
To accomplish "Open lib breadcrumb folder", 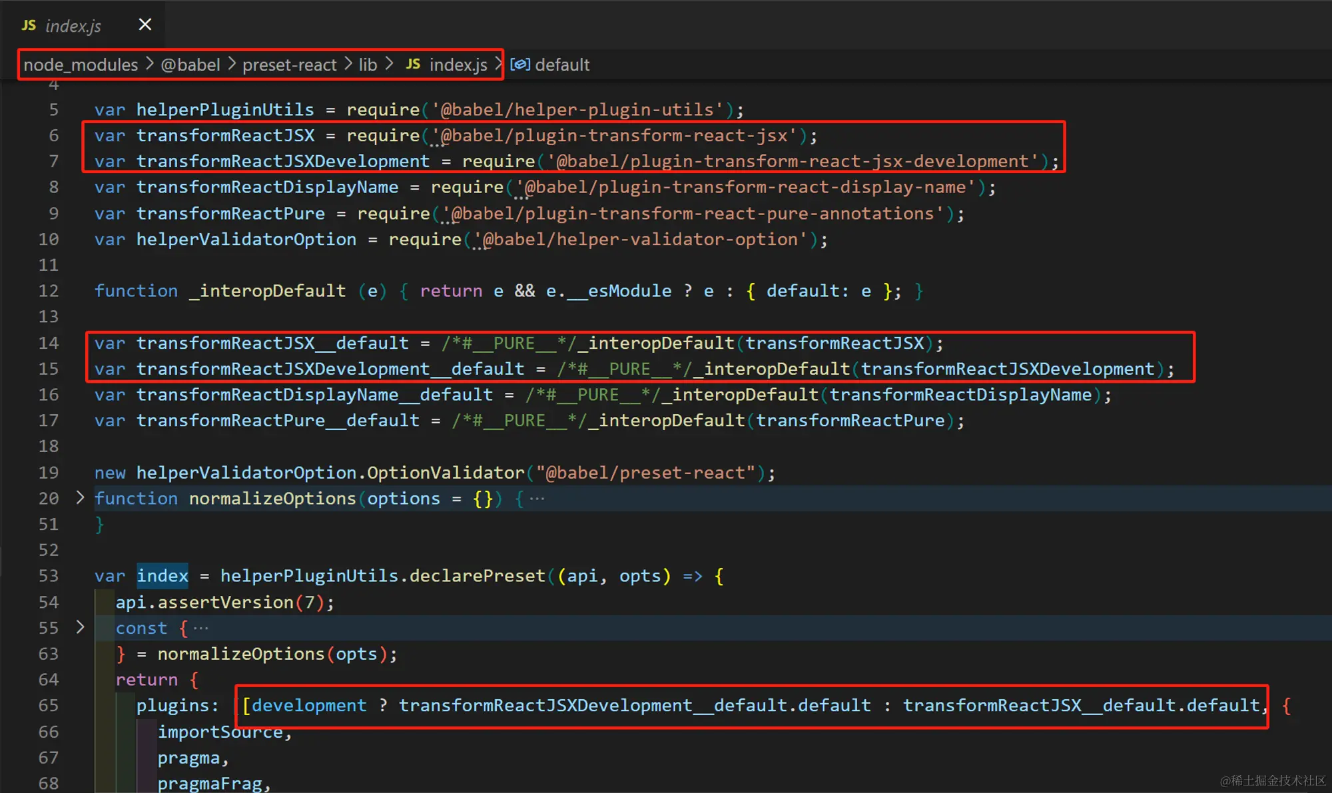I will point(368,65).
